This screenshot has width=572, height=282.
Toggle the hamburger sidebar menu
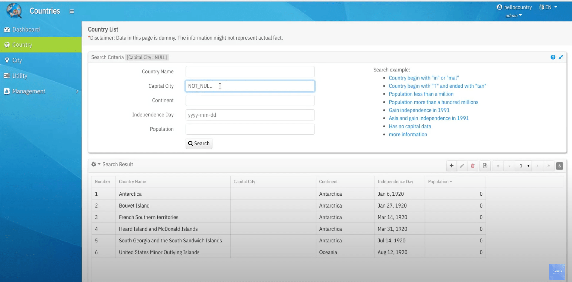point(72,11)
